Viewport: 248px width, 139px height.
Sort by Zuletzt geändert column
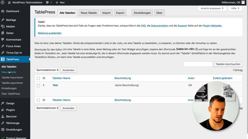[x=222, y=78]
